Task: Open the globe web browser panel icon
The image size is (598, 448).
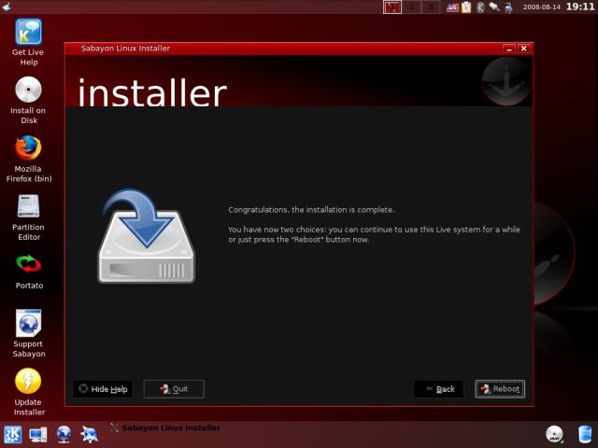Action: pos(64,435)
